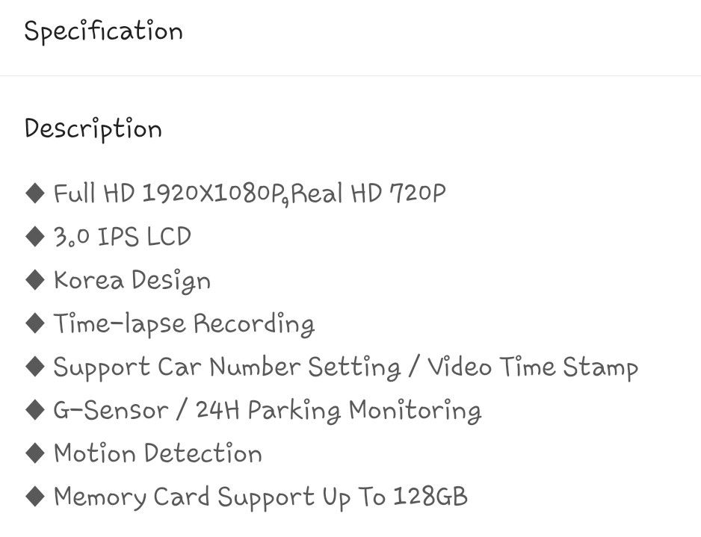Click the 24H Parking Monitoring text

pyautogui.click(x=339, y=411)
